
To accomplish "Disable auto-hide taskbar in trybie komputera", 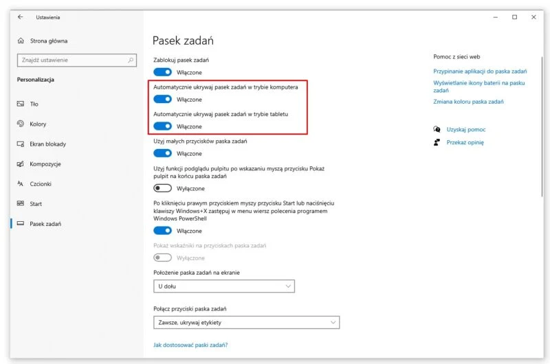I will point(162,100).
